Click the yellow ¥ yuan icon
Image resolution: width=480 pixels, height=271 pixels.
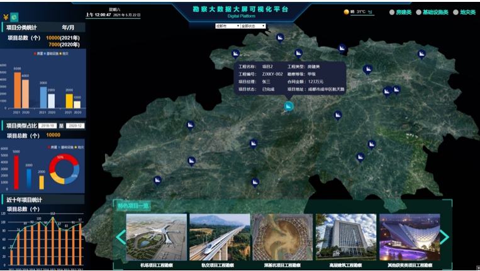coord(6,17)
